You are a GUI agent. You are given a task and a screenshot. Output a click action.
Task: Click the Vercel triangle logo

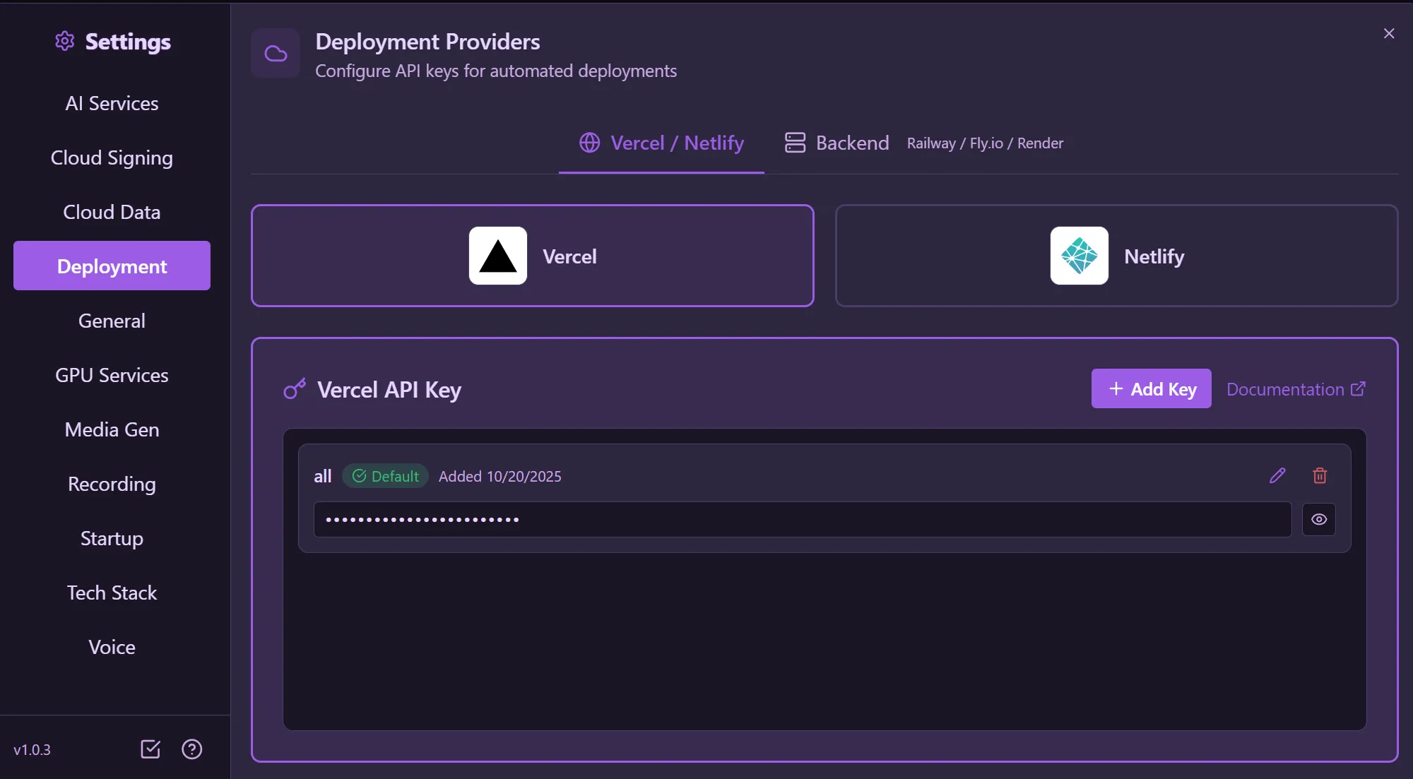point(498,256)
